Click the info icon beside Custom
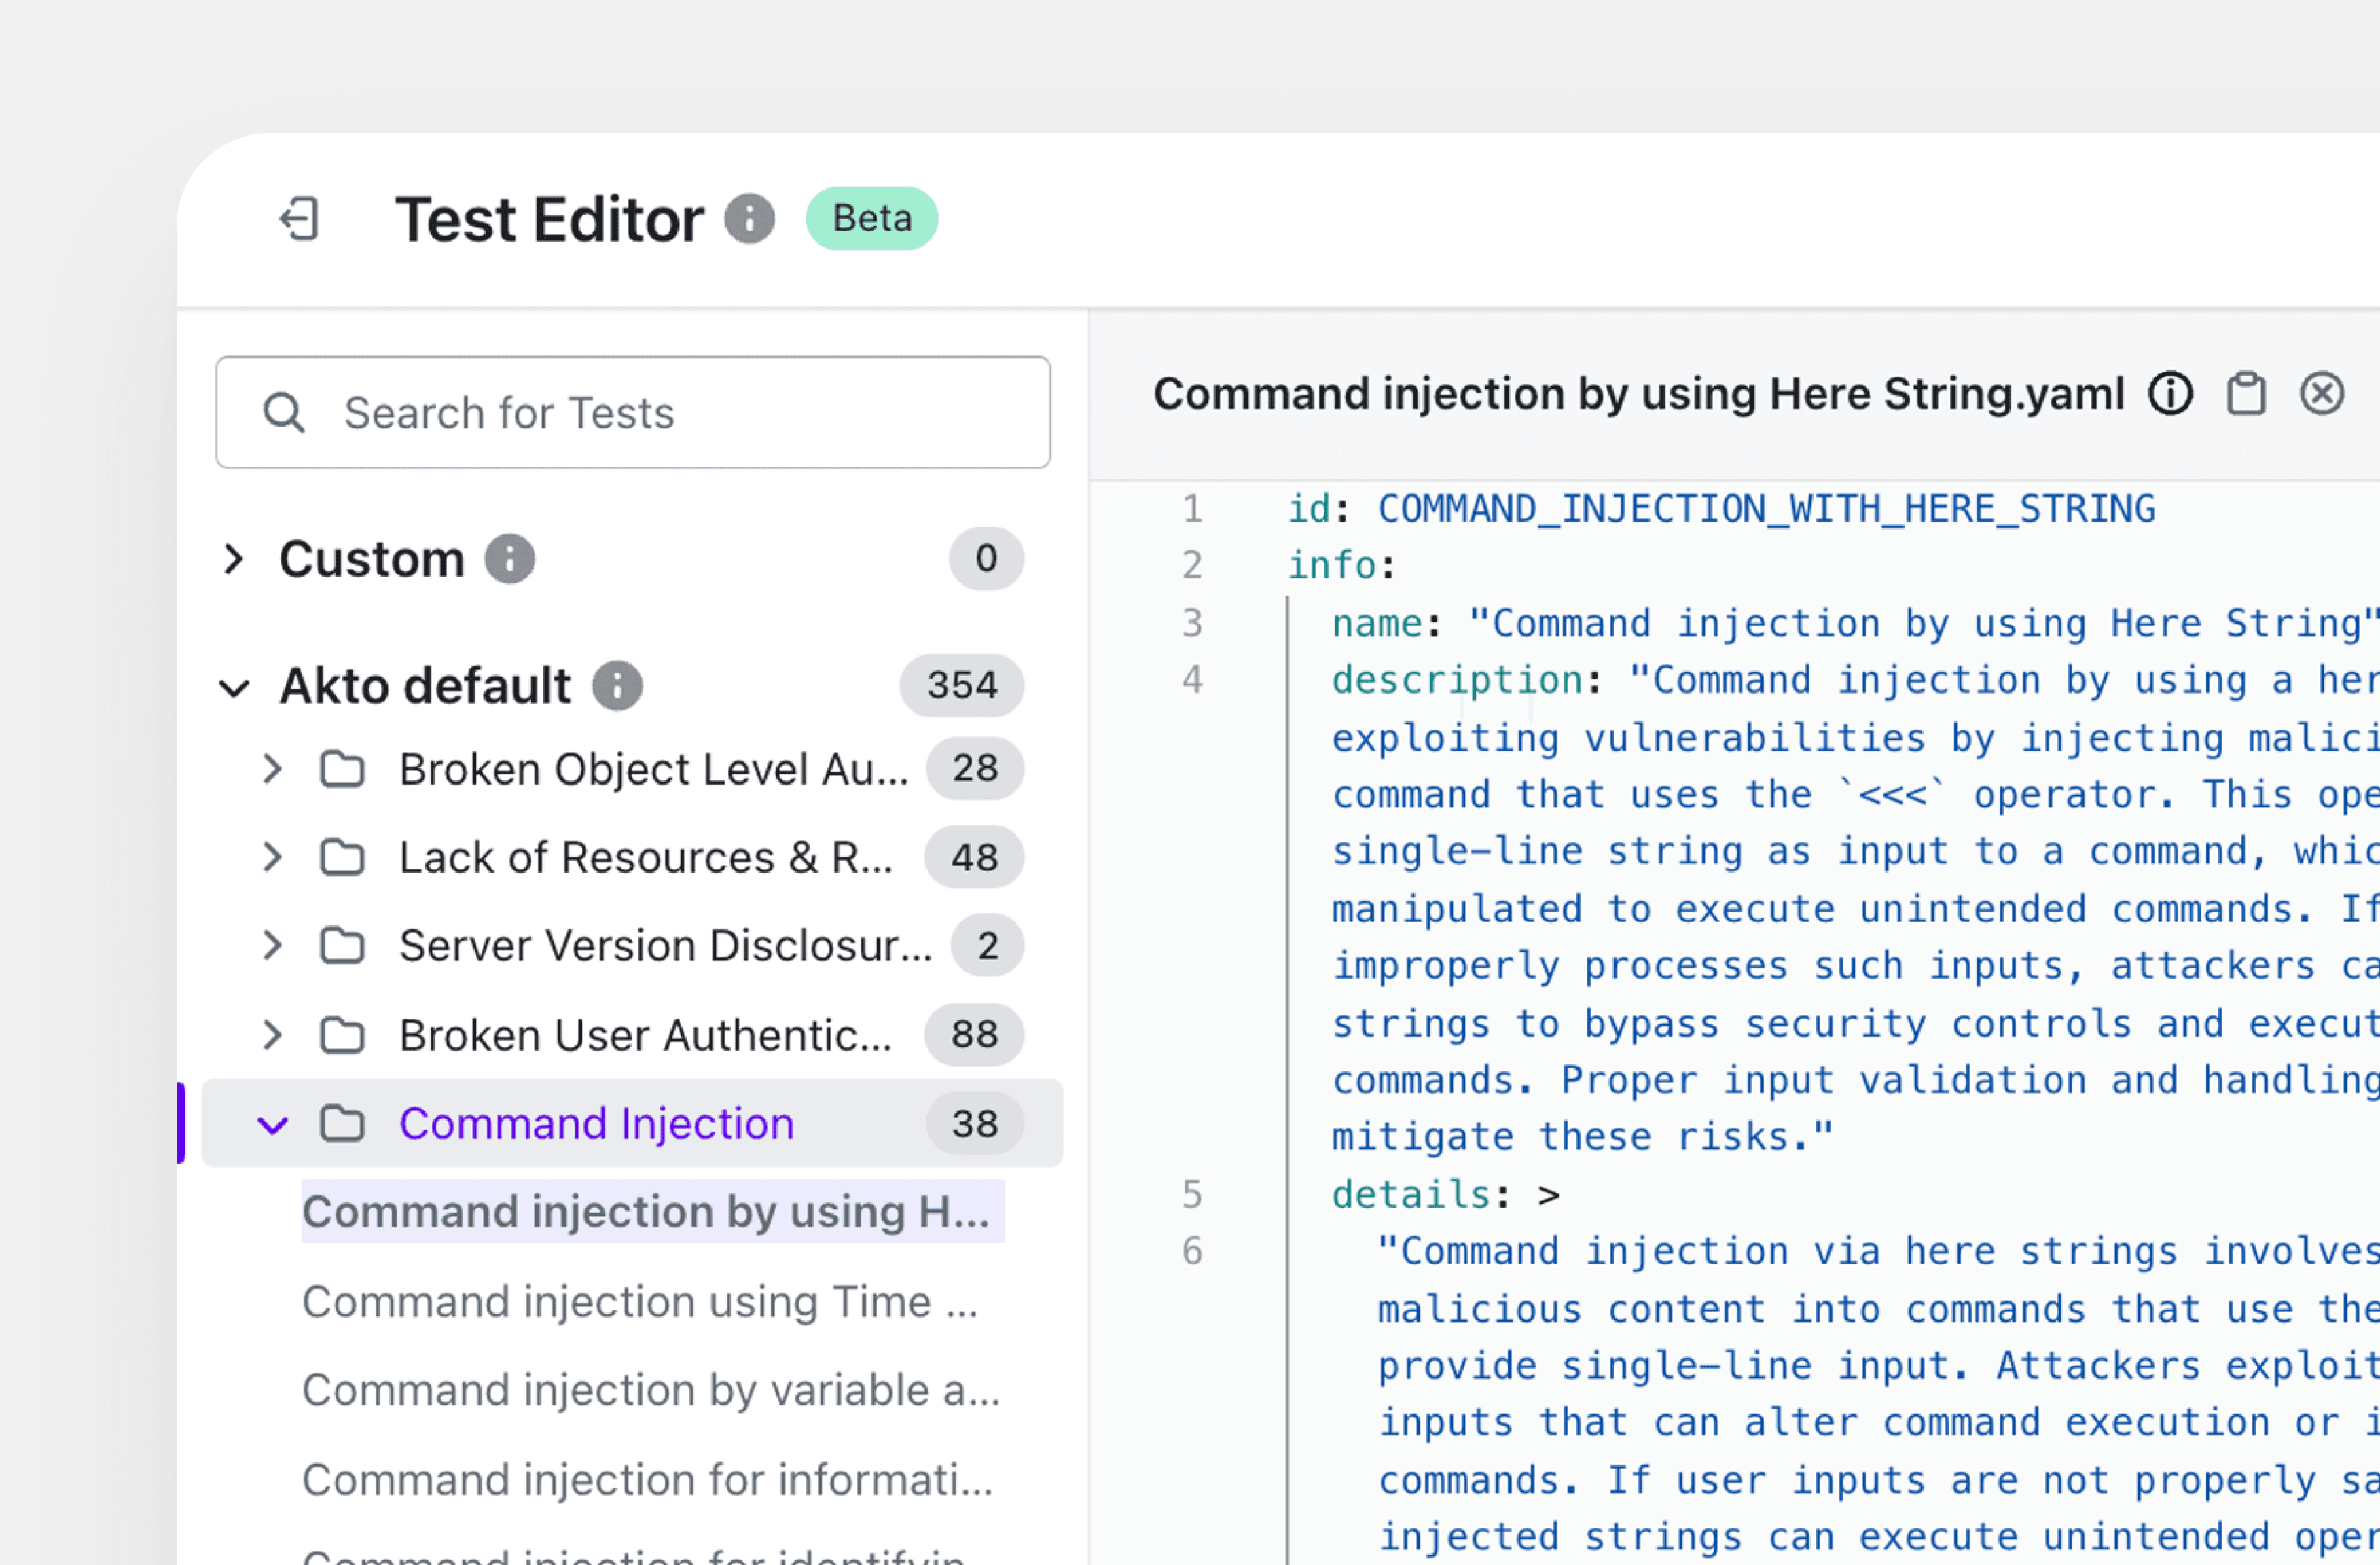 510,559
